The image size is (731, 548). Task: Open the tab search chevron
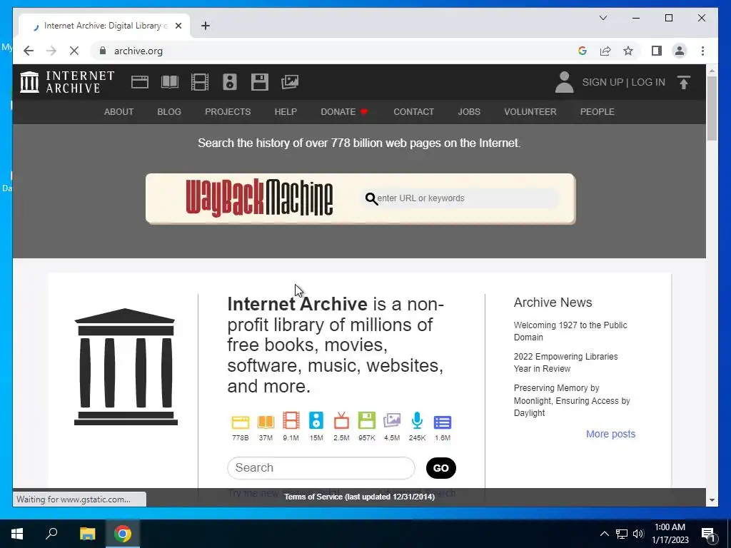pyautogui.click(x=603, y=18)
